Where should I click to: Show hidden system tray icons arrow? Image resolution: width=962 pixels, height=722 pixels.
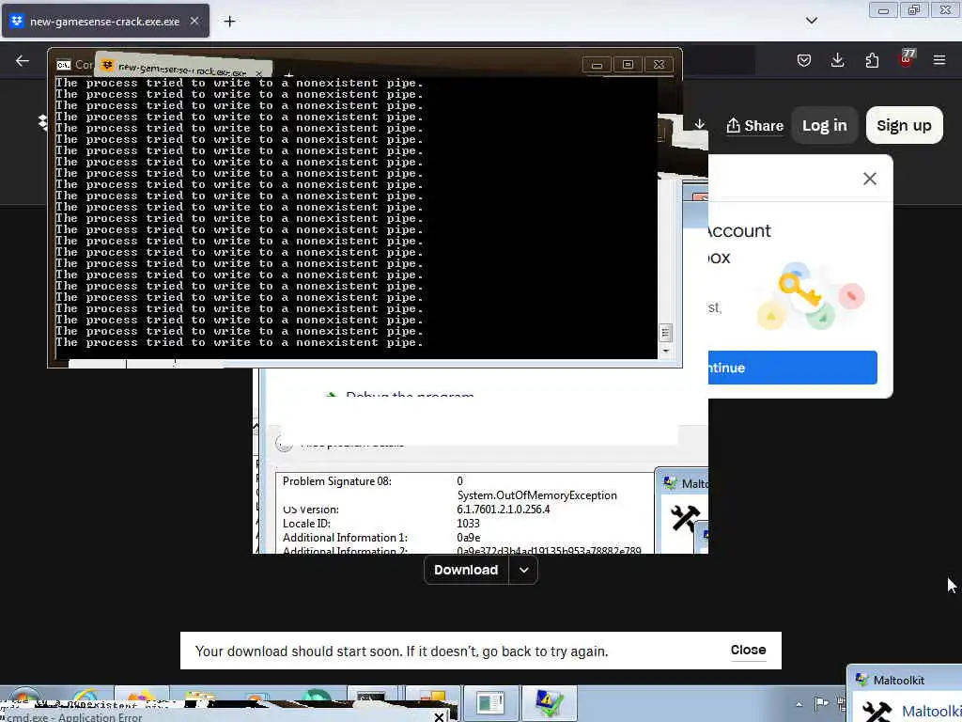(x=799, y=704)
